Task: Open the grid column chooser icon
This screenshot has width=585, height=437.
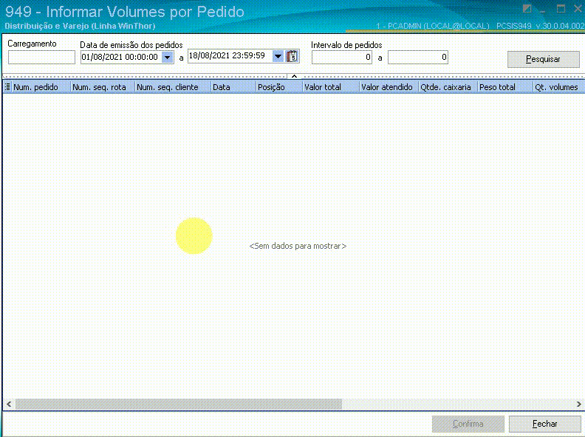Action: click(x=7, y=87)
